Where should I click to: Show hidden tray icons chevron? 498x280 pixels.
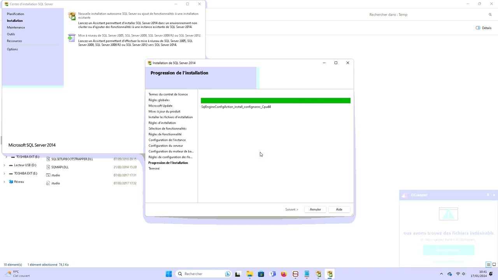[x=441, y=274]
